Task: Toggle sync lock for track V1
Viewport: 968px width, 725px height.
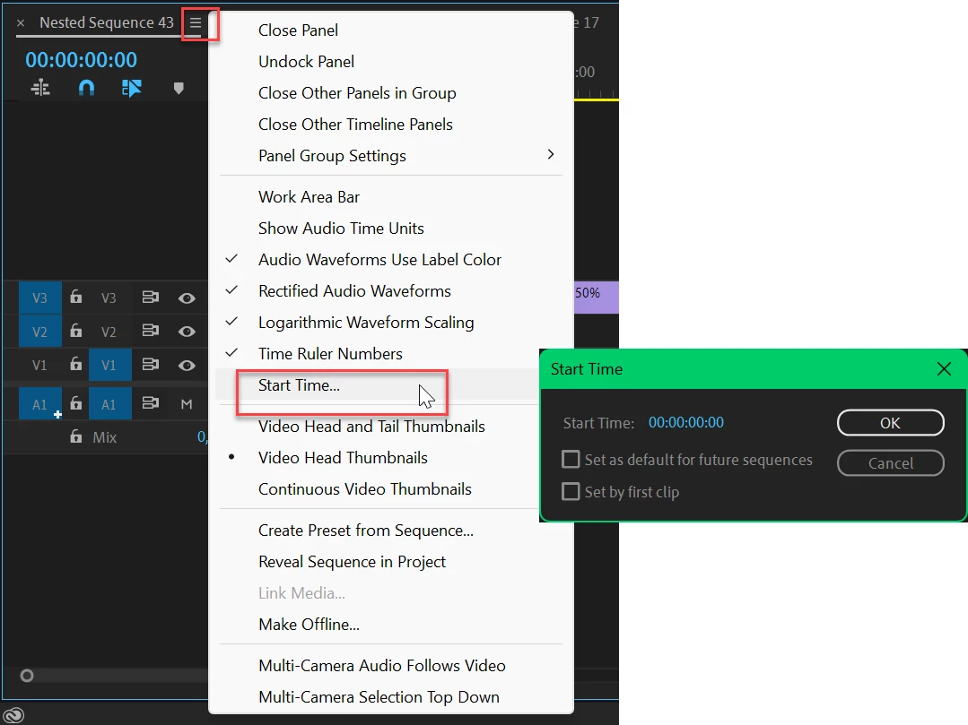Action: (x=150, y=365)
